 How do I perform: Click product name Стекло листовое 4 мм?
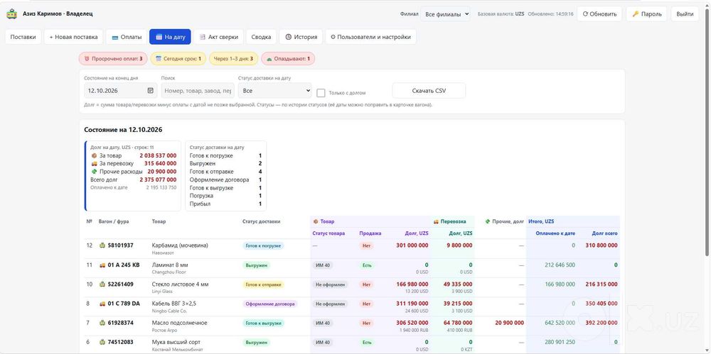tap(180, 284)
